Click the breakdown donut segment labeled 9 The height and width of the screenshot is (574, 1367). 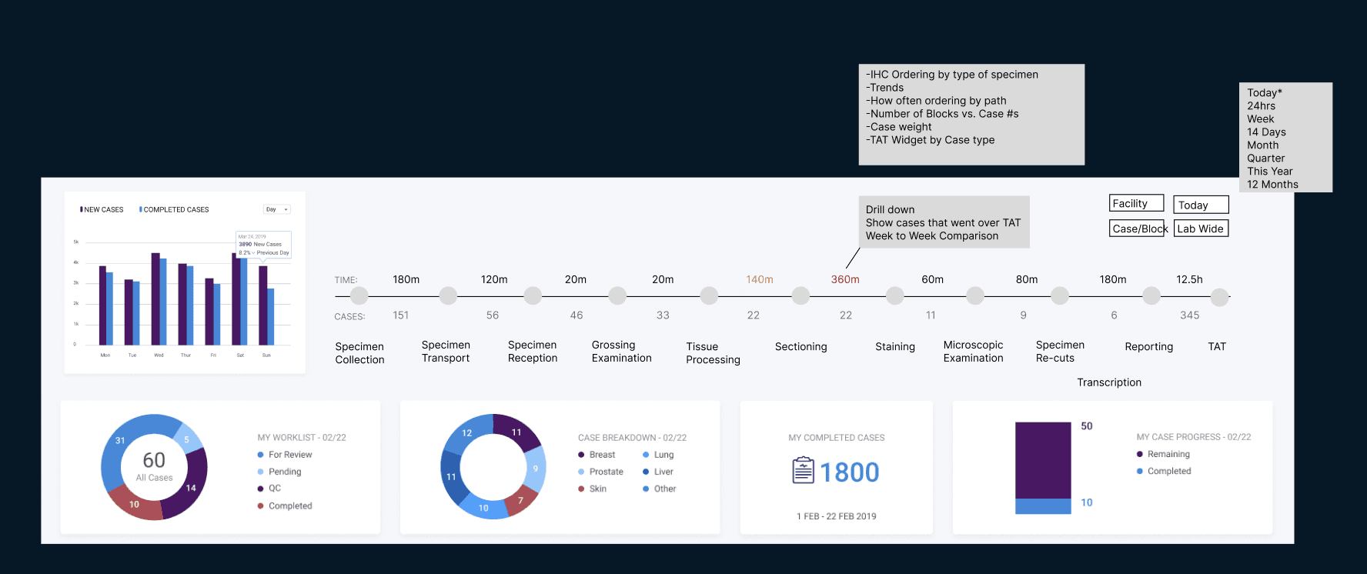536,469
